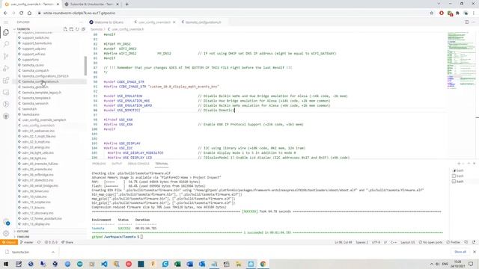Open Visual Studio Code from the taskbar
The height and width of the screenshot is (269, 479).
104,264
